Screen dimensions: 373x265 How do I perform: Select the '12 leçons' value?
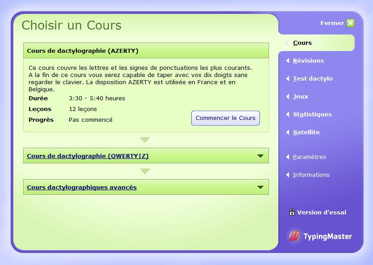(83, 109)
